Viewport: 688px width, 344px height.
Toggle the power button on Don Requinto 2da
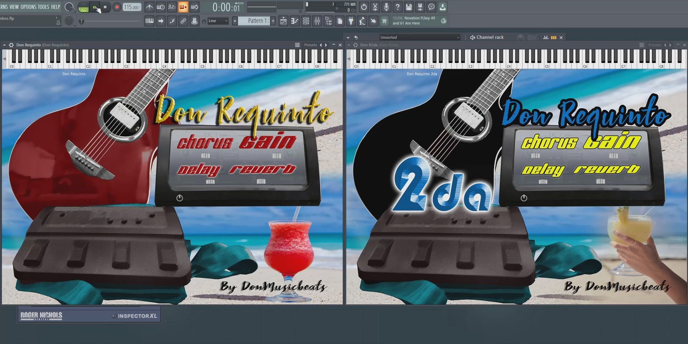coord(524,198)
